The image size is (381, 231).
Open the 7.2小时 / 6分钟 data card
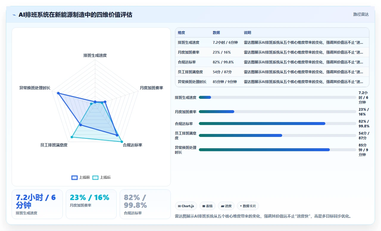point(37,204)
